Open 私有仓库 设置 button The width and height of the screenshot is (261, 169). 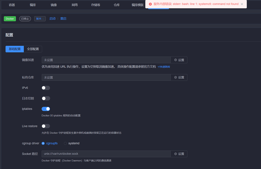coord(179,78)
